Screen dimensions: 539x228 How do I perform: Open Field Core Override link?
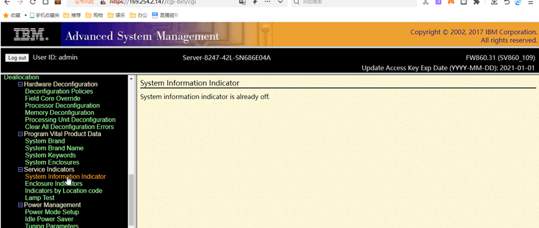[x=52, y=98]
